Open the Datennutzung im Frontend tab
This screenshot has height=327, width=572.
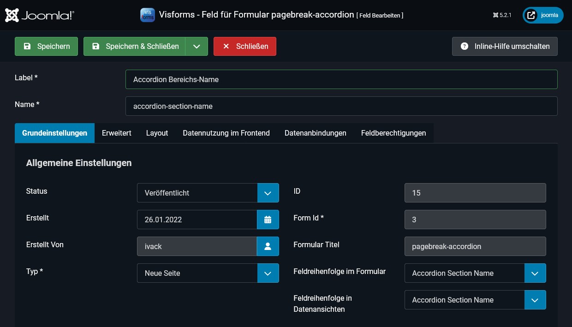click(x=226, y=133)
